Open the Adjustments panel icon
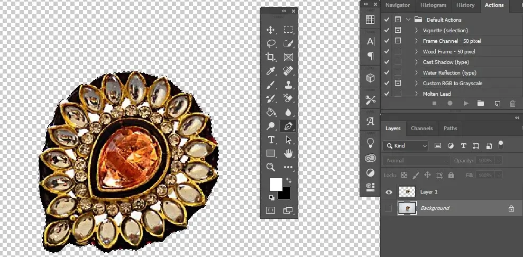Viewport: 523px width, 257px height. pos(370,172)
